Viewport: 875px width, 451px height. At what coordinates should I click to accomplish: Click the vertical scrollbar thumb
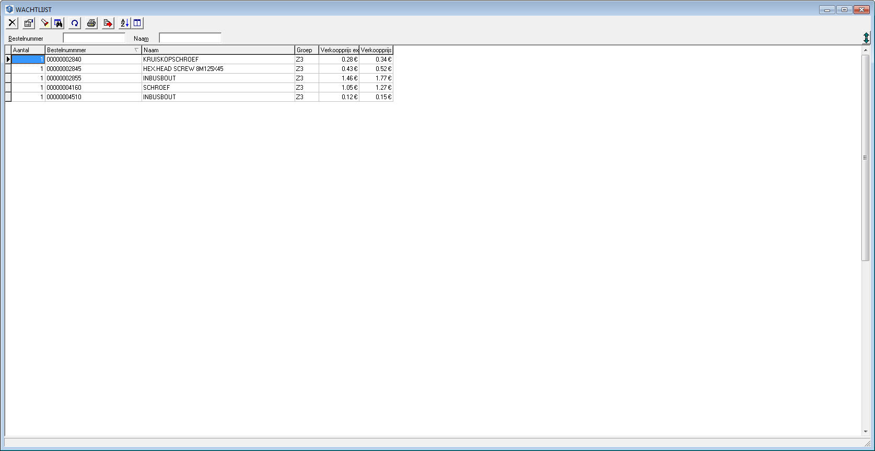pos(866,158)
